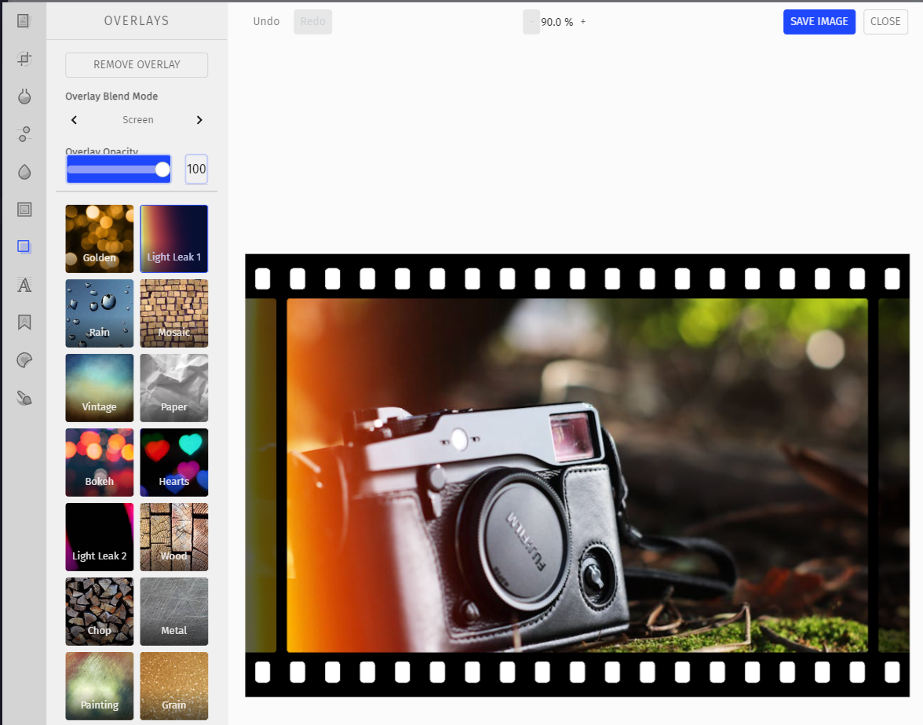Apply the Chop overlay
Image resolution: width=923 pixels, height=725 pixels.
pyautogui.click(x=100, y=611)
